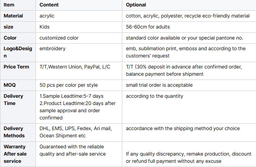The height and width of the screenshot is (167, 256).
Task: Click the cotton, acrylic, polyester materials text
Action: point(188,16)
